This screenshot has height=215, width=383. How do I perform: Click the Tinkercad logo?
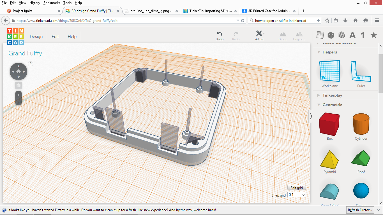pos(15,36)
